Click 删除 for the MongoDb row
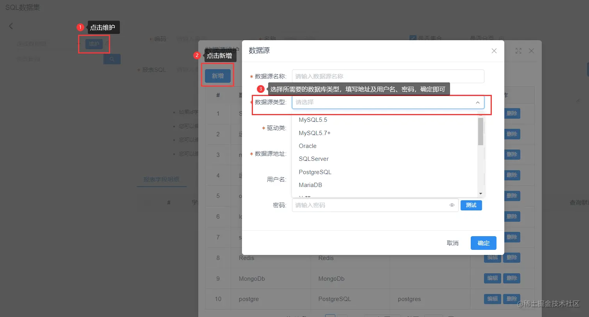The image size is (589, 317). click(512, 278)
